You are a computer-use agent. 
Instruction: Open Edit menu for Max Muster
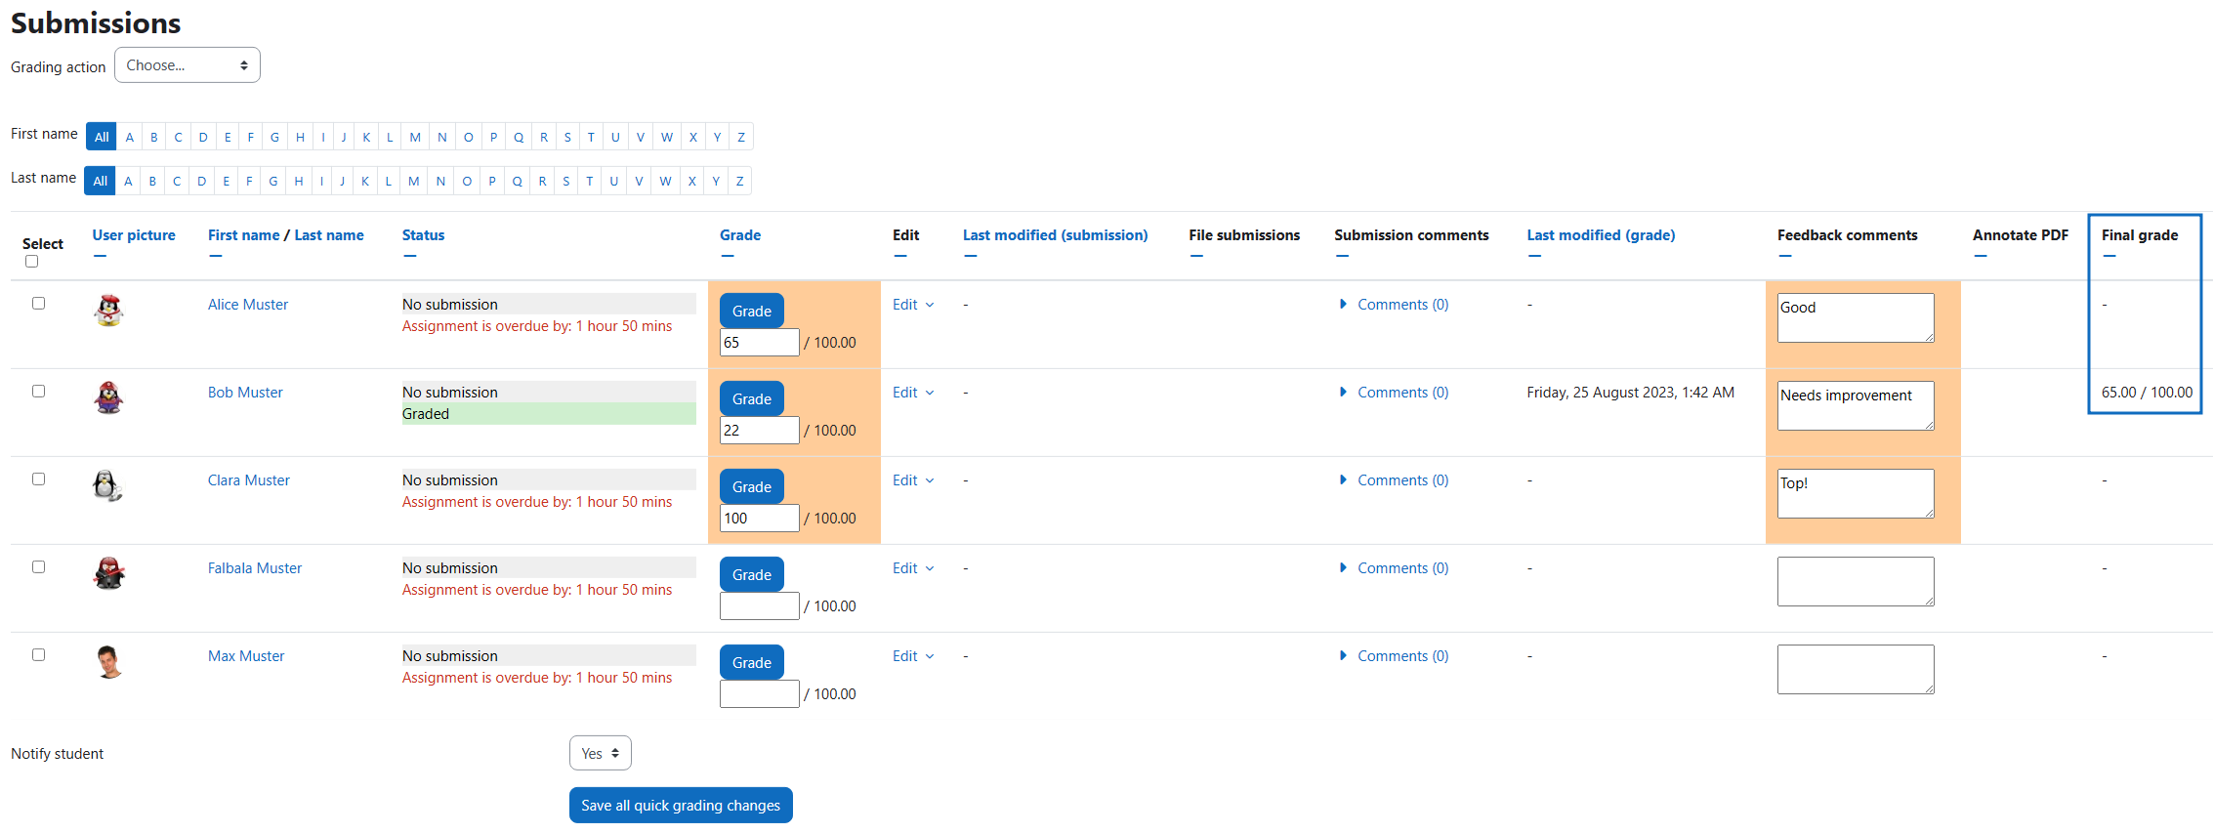click(913, 656)
